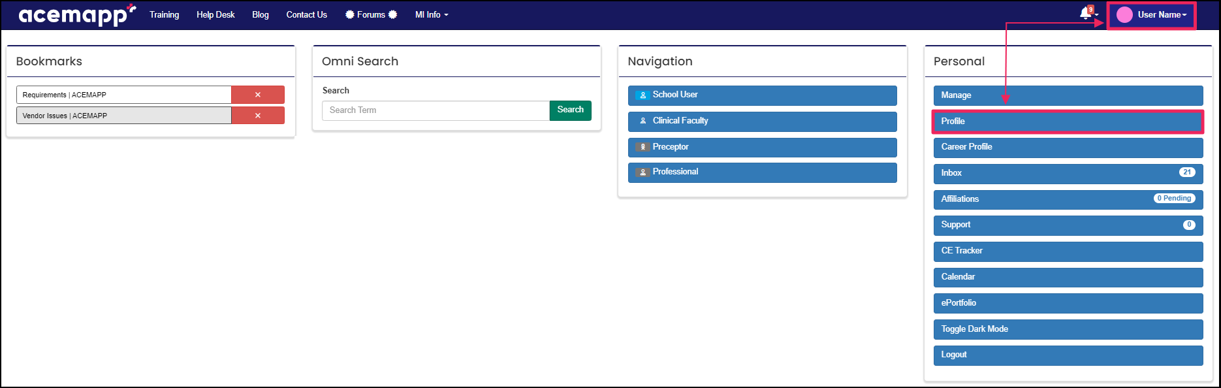Open the Inbox button
The image size is (1221, 388).
coord(1068,173)
